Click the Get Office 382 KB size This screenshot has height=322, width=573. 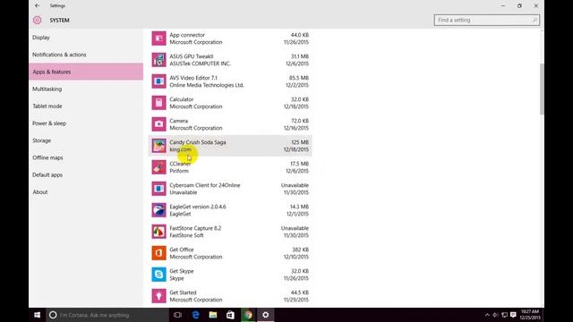coord(301,250)
